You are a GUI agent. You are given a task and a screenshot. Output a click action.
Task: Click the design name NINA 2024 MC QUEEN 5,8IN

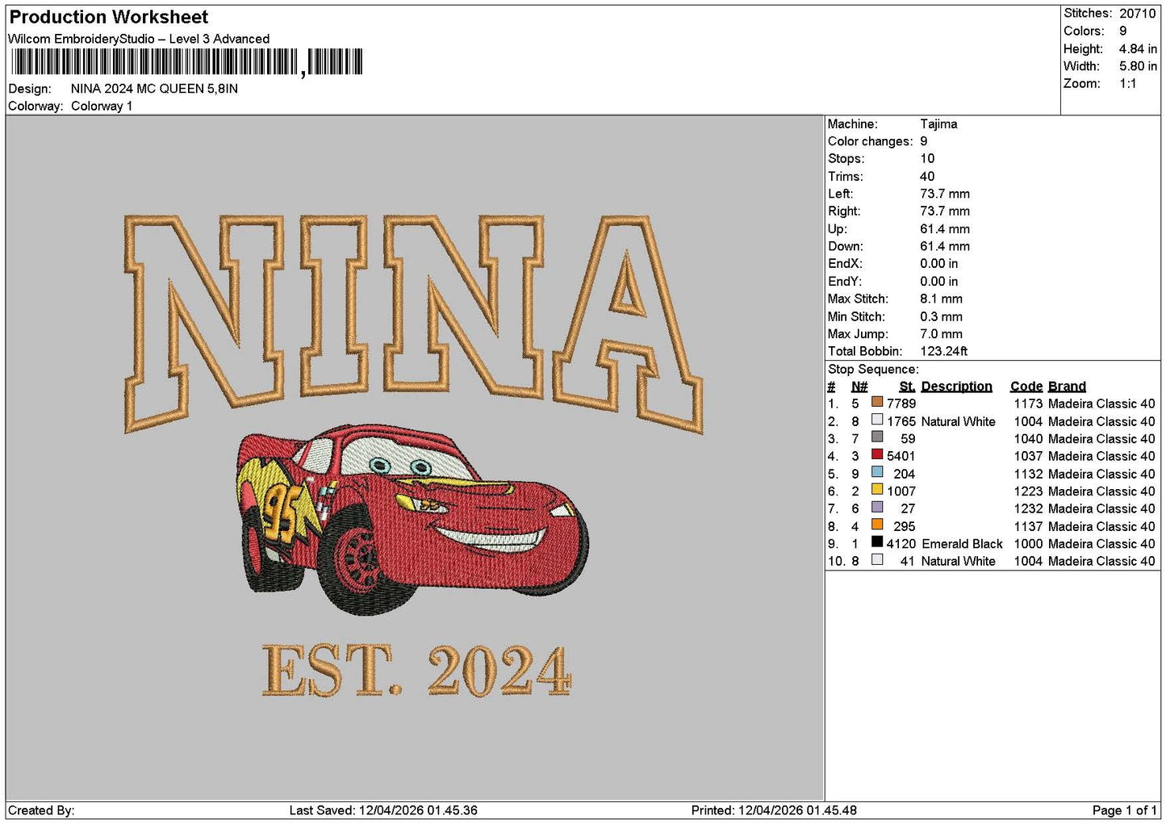pos(154,89)
